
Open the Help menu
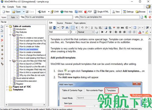[x=24, y=7]
